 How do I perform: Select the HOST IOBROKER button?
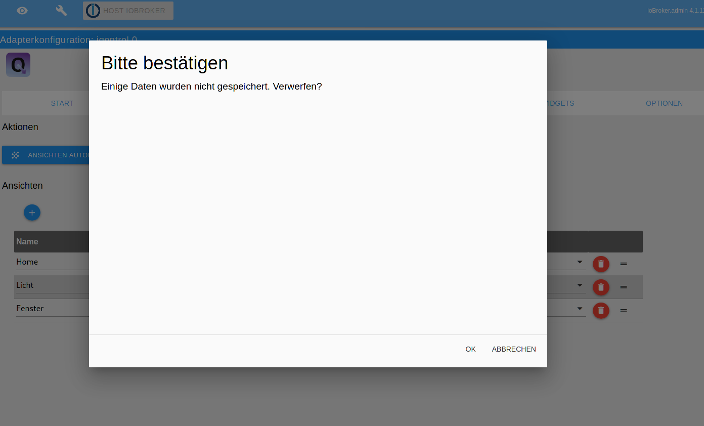[x=128, y=11]
